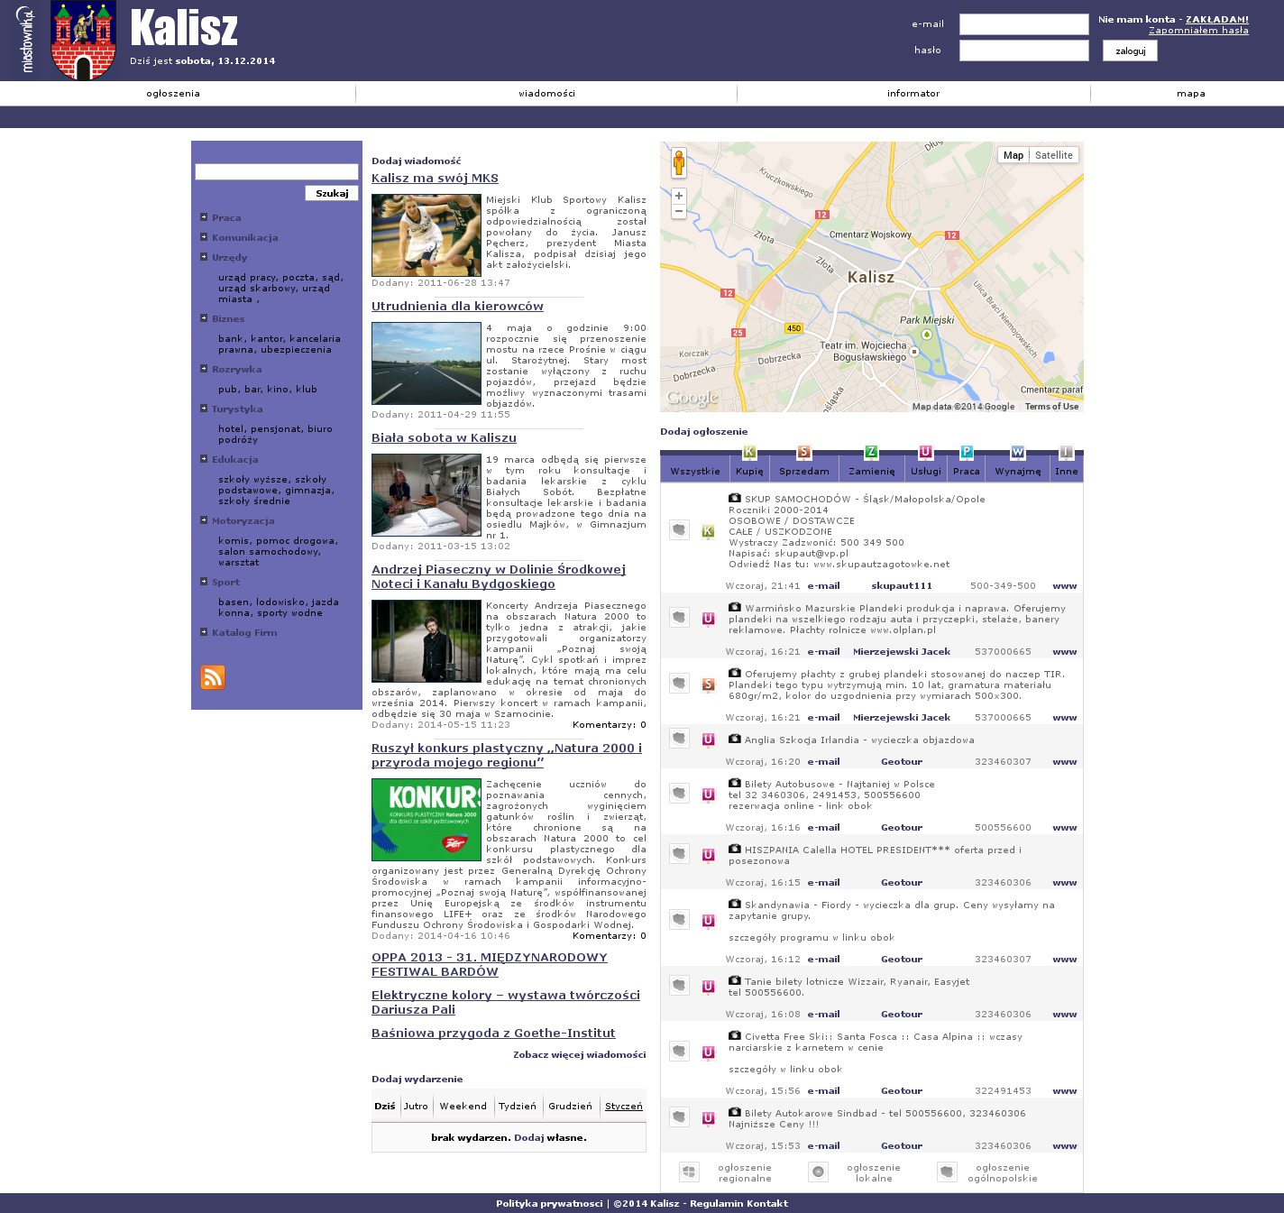This screenshot has width=1284, height=1213.
Task: Open the Sprzedam ads tab
Action: click(803, 471)
